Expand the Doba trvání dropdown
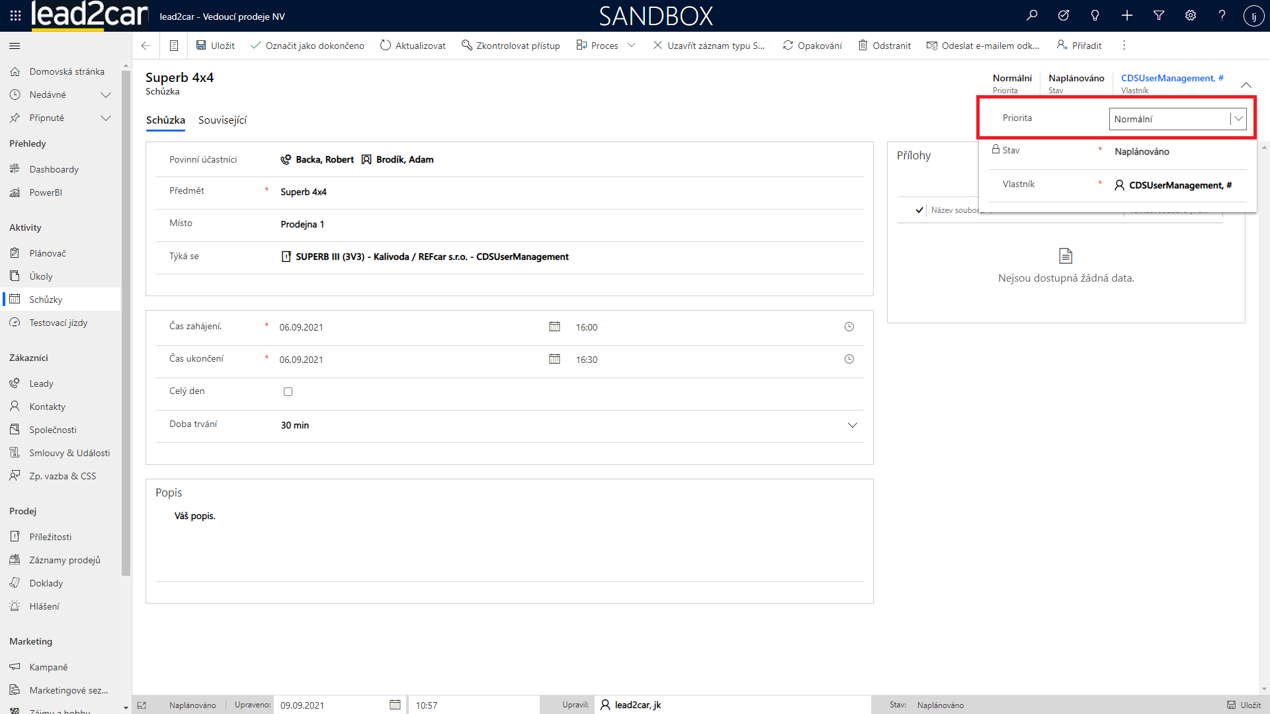Viewport: 1270px width, 714px height. (x=852, y=425)
